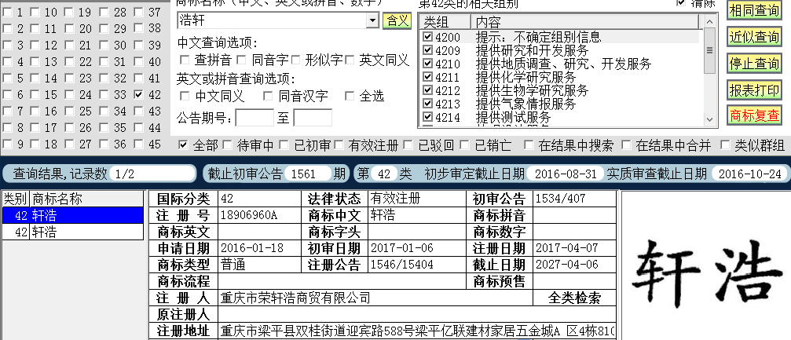
Task: Tick the 全选 checkbox
Action: coord(350,96)
